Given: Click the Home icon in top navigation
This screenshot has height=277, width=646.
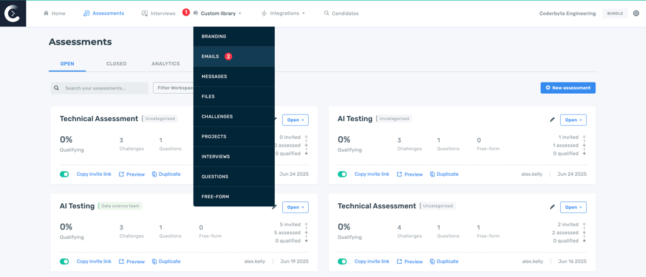Looking at the screenshot, I should click(x=46, y=13).
